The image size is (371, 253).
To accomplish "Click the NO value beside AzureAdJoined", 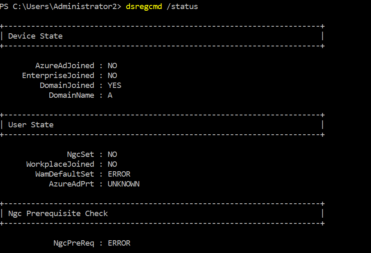I will [x=113, y=66].
